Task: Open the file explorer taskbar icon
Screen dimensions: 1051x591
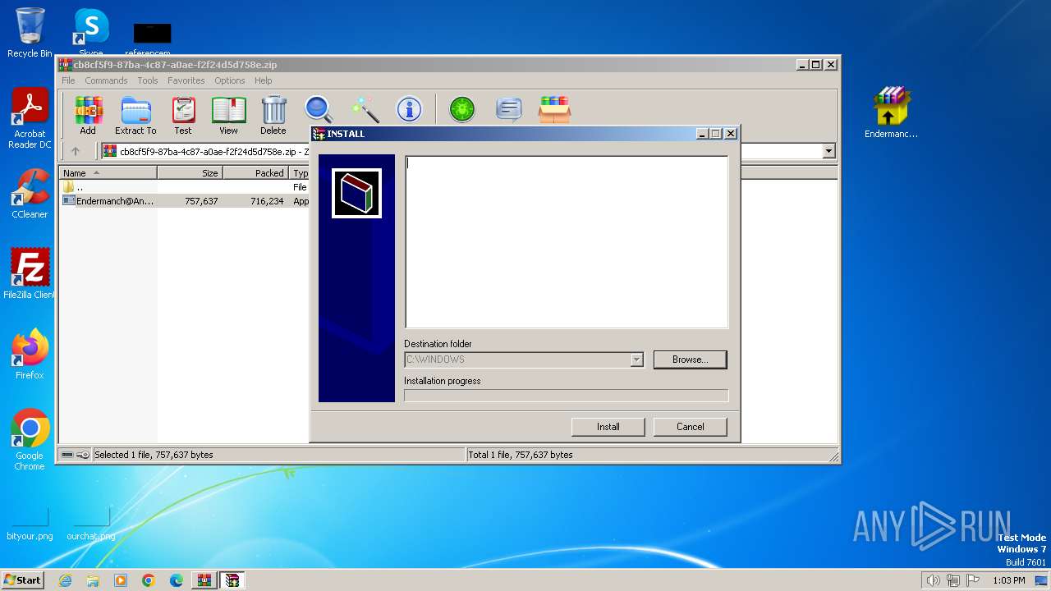Action: coord(93,580)
